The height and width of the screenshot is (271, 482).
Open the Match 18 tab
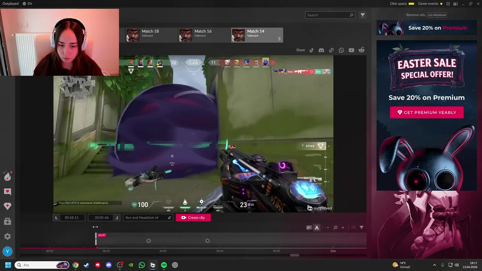point(151,35)
